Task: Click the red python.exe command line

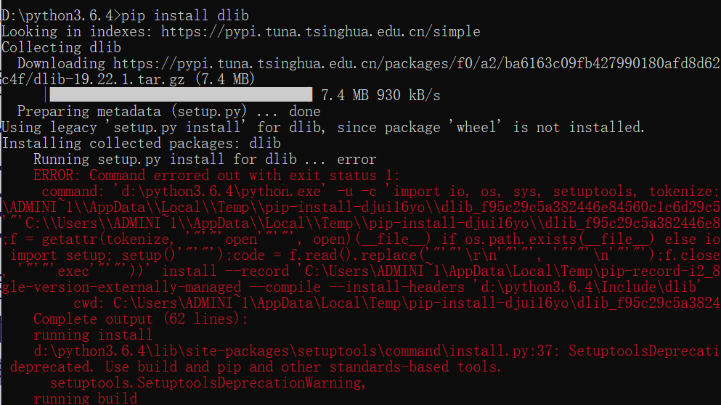Action: [380, 191]
